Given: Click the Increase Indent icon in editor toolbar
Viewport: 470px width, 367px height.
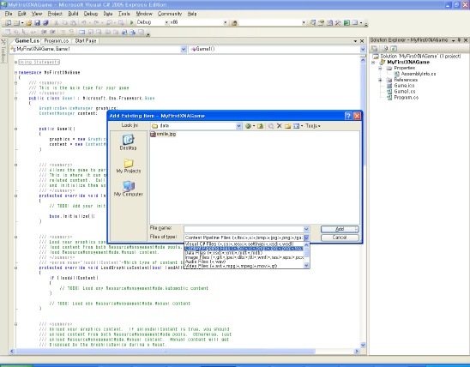Looking at the screenshot, I should pos(53,32).
